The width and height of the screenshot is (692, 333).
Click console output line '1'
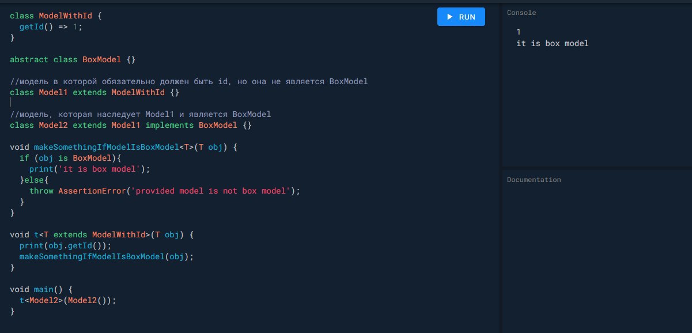point(519,32)
